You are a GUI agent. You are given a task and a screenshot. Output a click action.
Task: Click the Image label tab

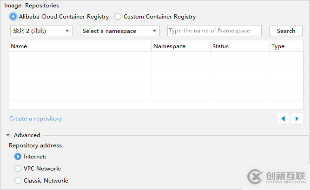click(13, 6)
